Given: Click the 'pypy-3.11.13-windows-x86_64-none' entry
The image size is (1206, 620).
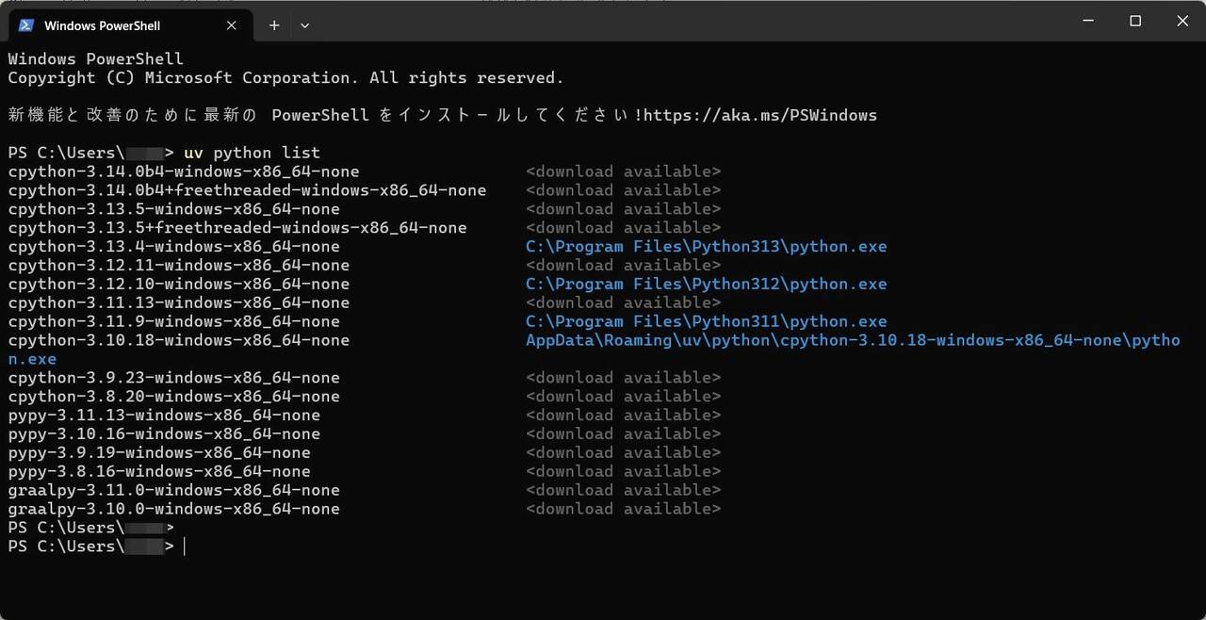Looking at the screenshot, I should [164, 416].
